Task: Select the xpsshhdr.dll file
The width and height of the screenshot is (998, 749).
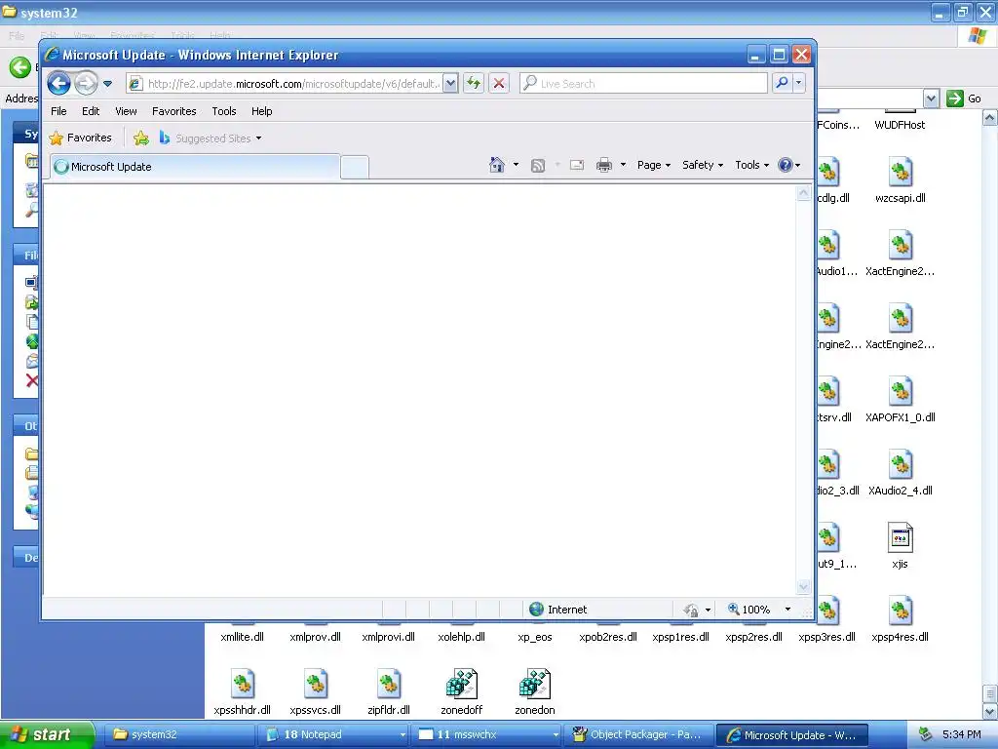Action: tap(242, 692)
